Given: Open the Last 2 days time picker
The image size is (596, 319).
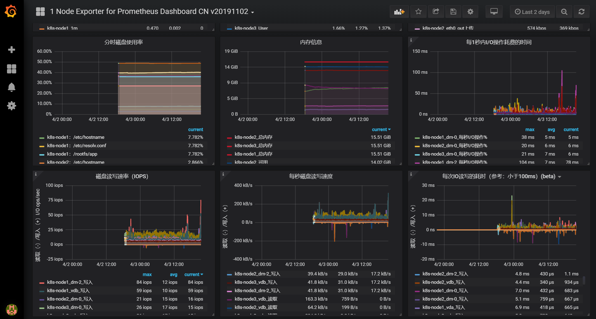Looking at the screenshot, I should [x=532, y=11].
